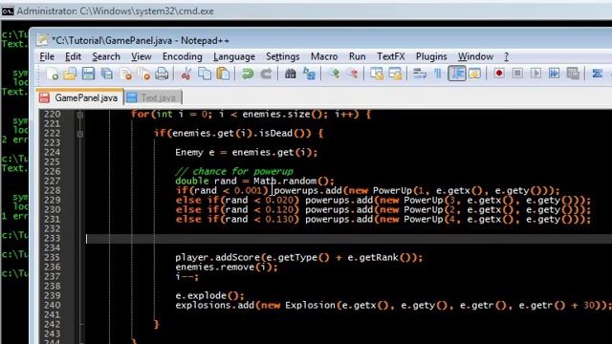
Task: Save the file with the floppy icon
Action: pos(88,74)
